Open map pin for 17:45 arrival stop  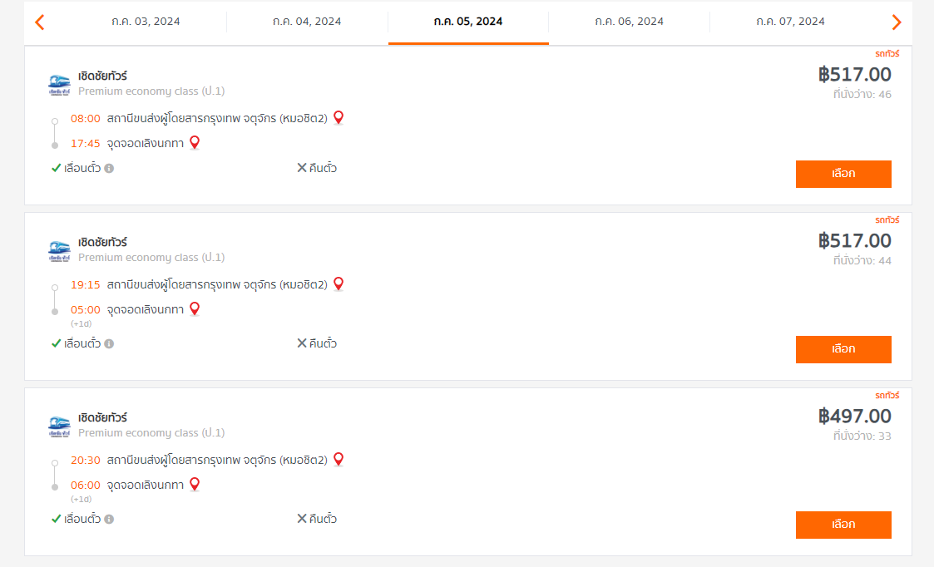[194, 143]
